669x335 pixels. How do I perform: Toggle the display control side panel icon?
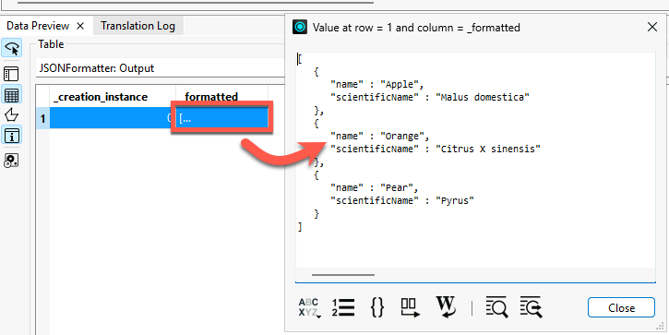11,74
